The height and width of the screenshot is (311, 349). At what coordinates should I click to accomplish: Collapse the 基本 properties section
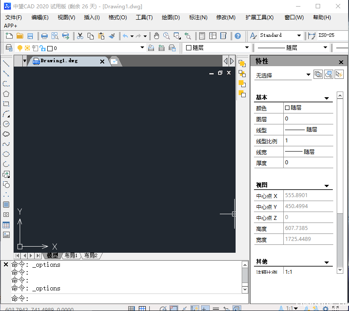pos(326,98)
